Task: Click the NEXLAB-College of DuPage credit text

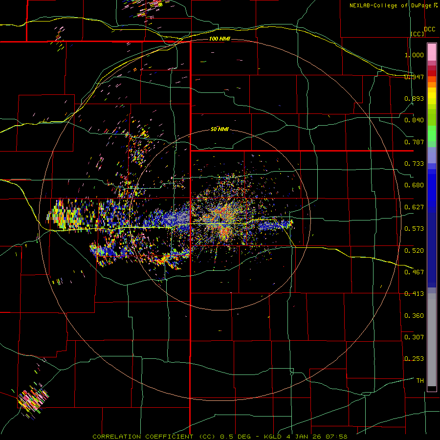Action: click(x=390, y=5)
